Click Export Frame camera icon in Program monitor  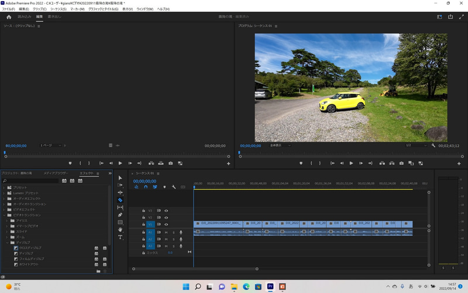pos(401,163)
